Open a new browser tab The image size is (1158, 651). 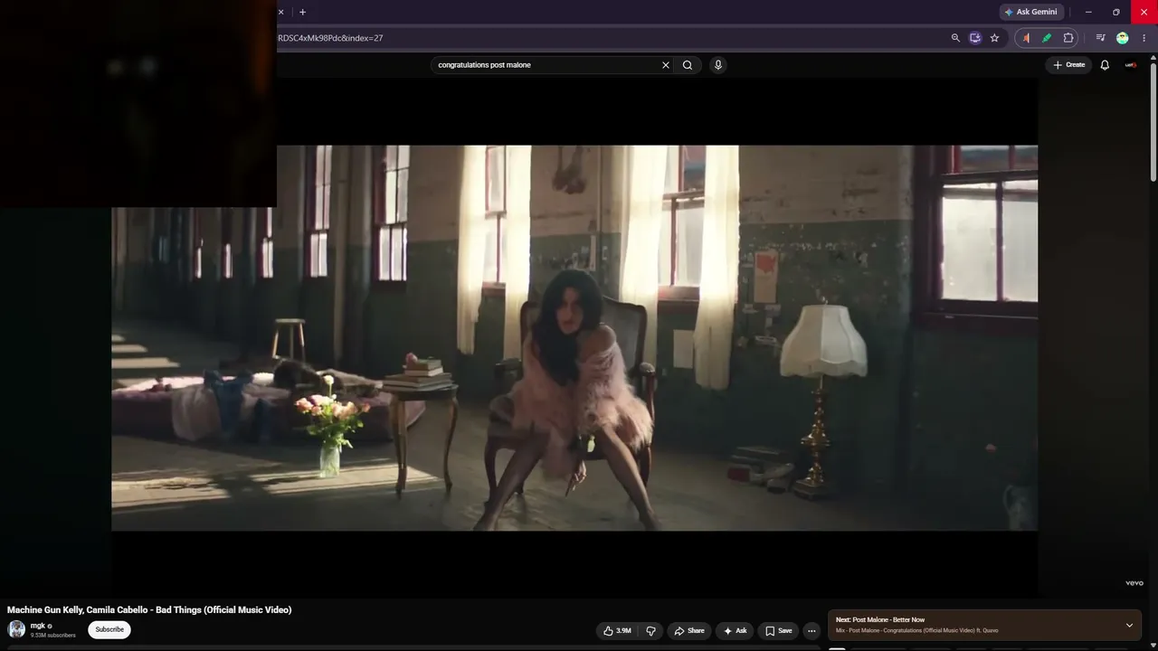(302, 12)
